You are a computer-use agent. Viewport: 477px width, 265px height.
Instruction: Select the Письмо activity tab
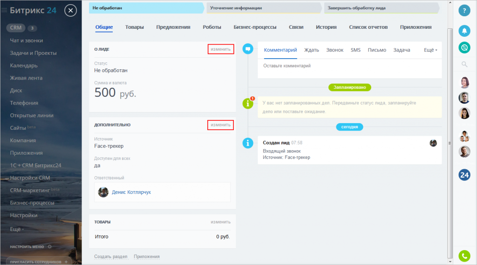(377, 50)
